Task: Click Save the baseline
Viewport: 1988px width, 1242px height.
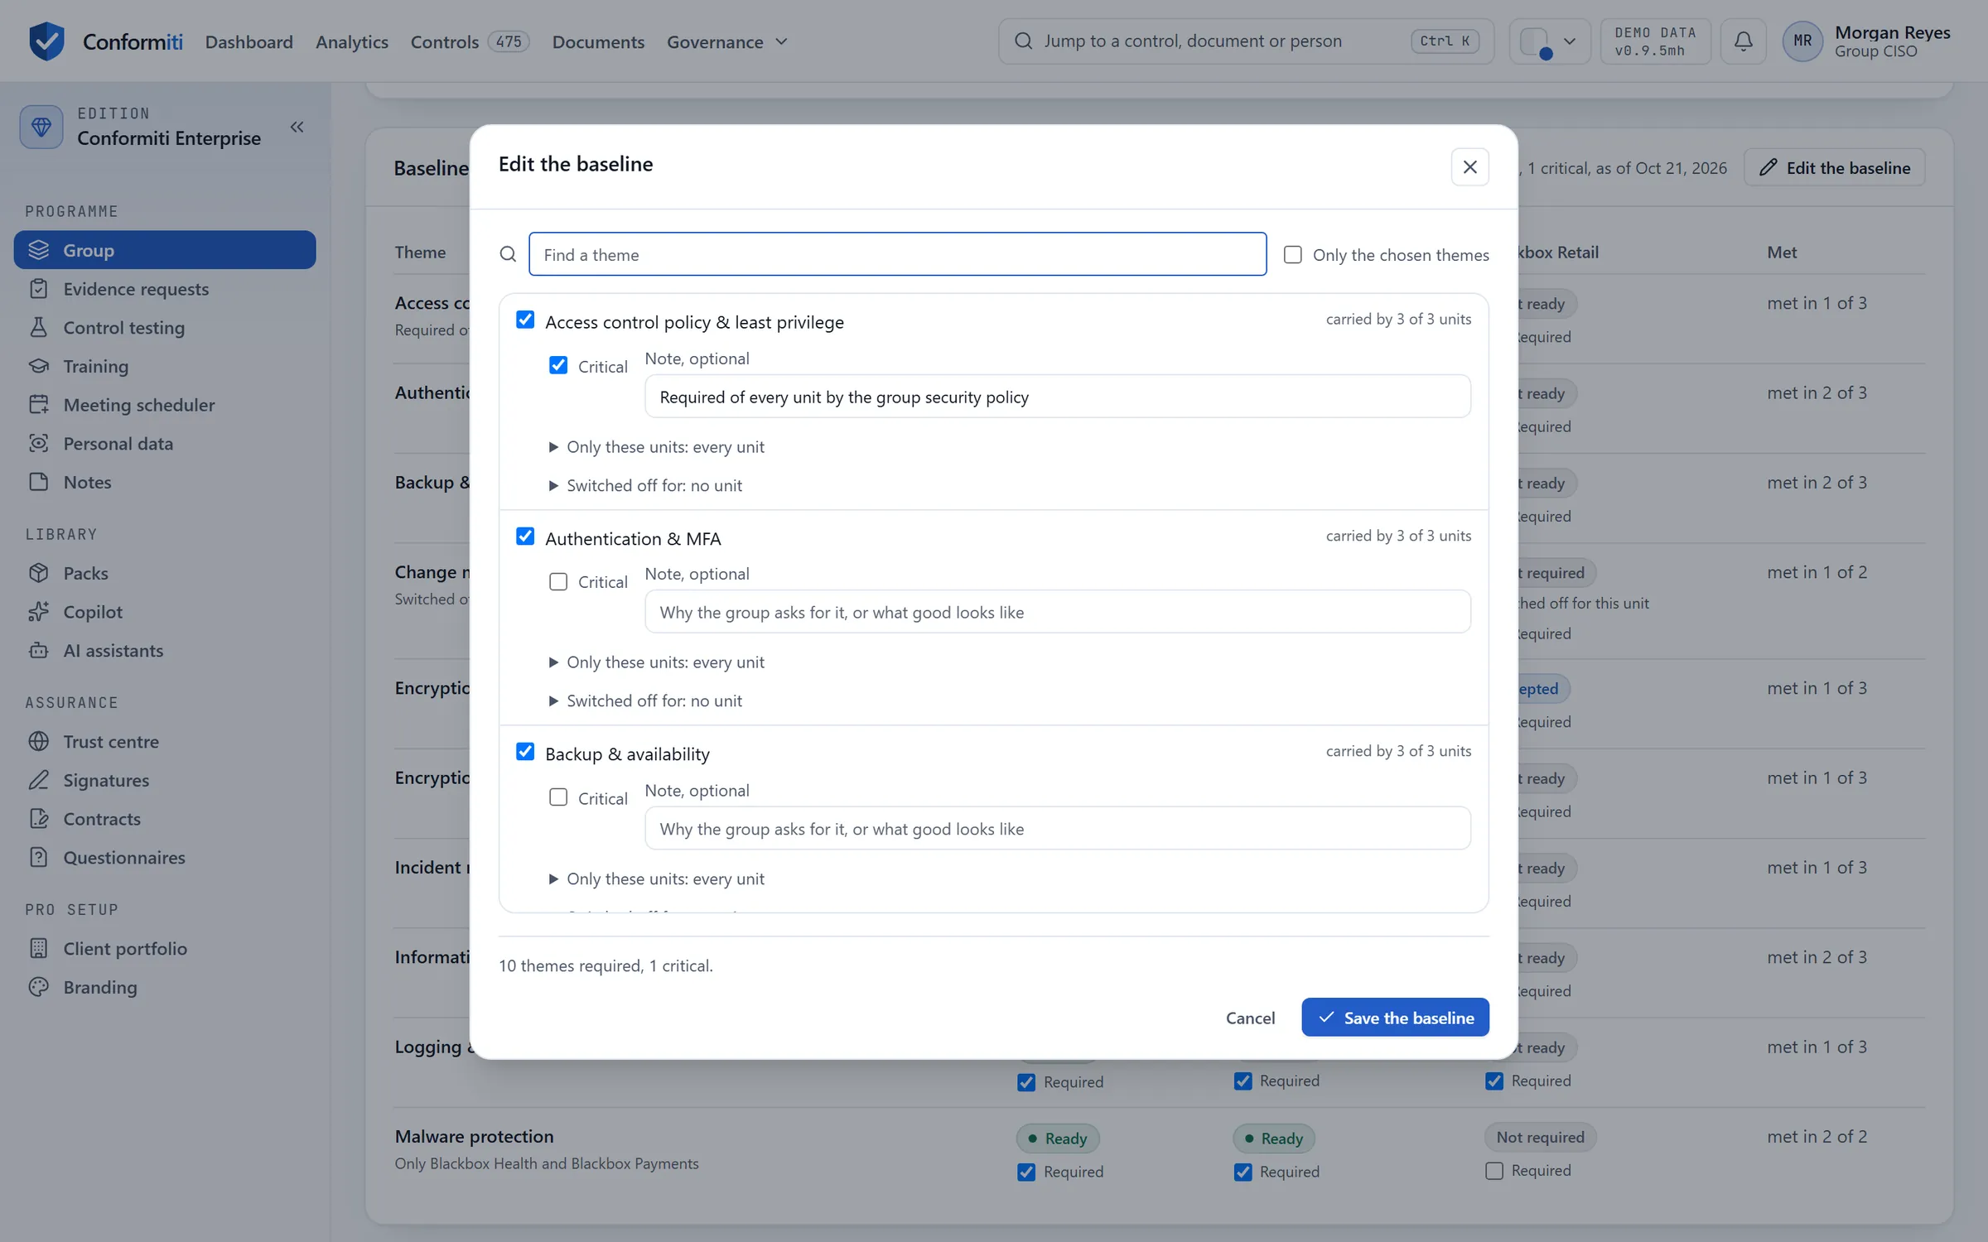Action: [x=1395, y=1017]
